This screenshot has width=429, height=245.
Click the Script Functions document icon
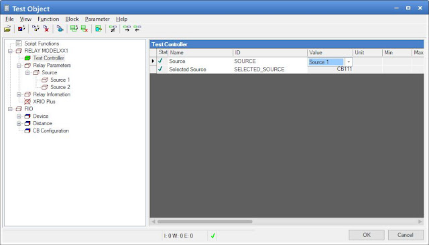point(19,43)
